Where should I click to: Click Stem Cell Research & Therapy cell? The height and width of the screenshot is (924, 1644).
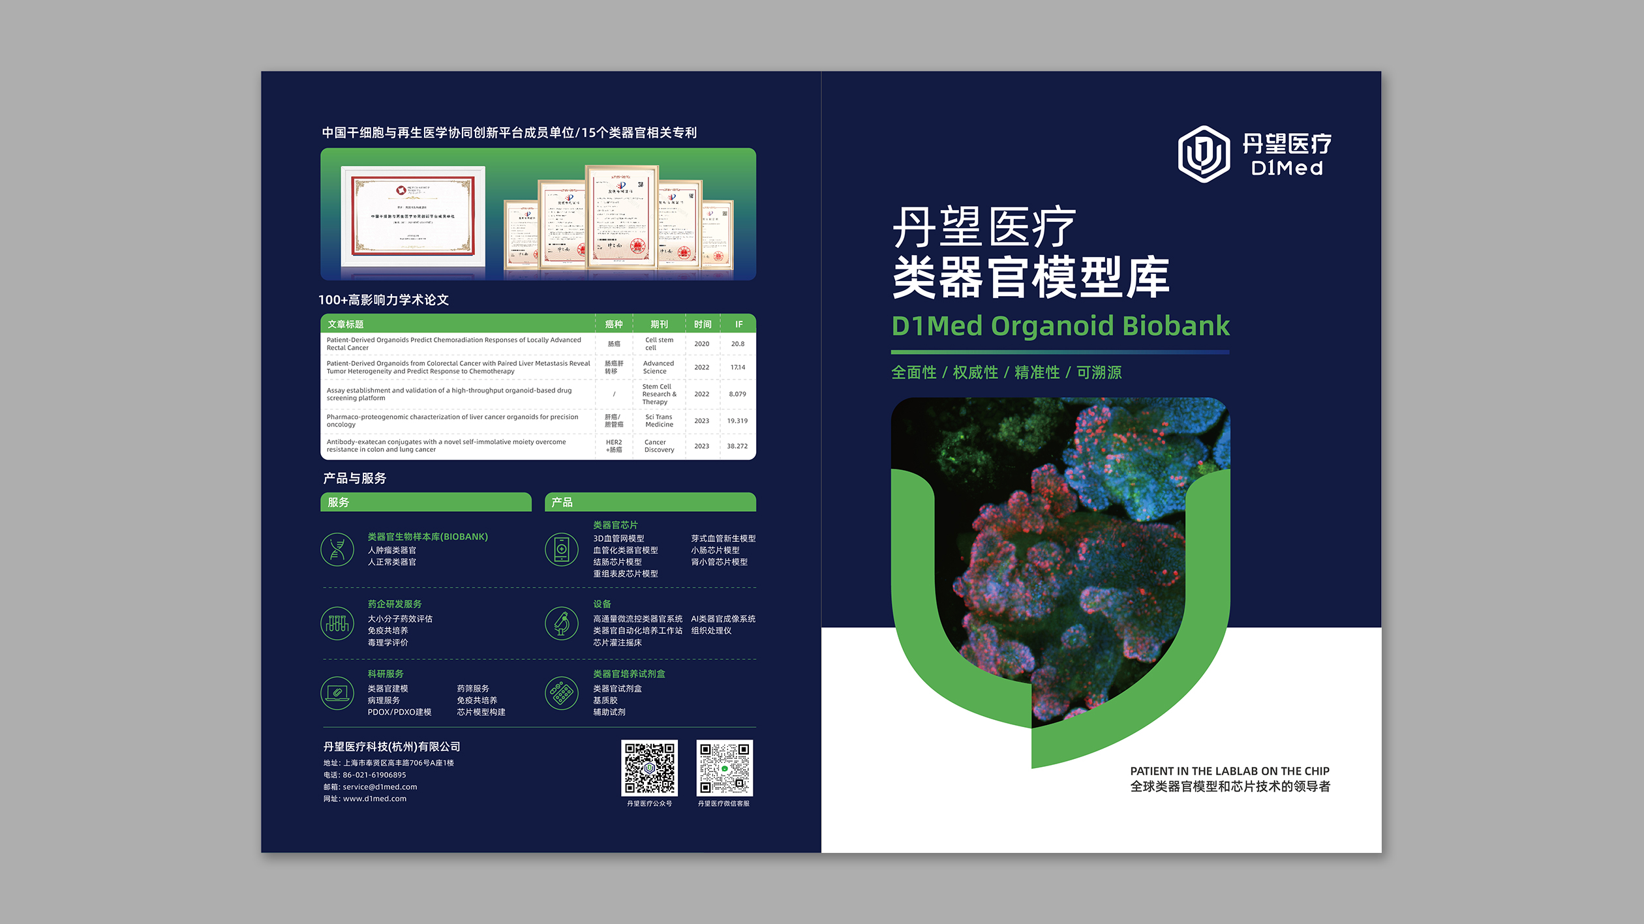tap(659, 394)
